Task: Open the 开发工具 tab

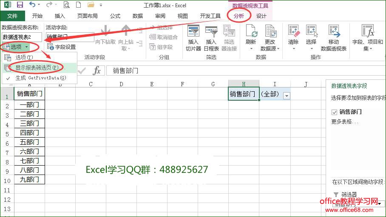Action: pyautogui.click(x=210, y=16)
